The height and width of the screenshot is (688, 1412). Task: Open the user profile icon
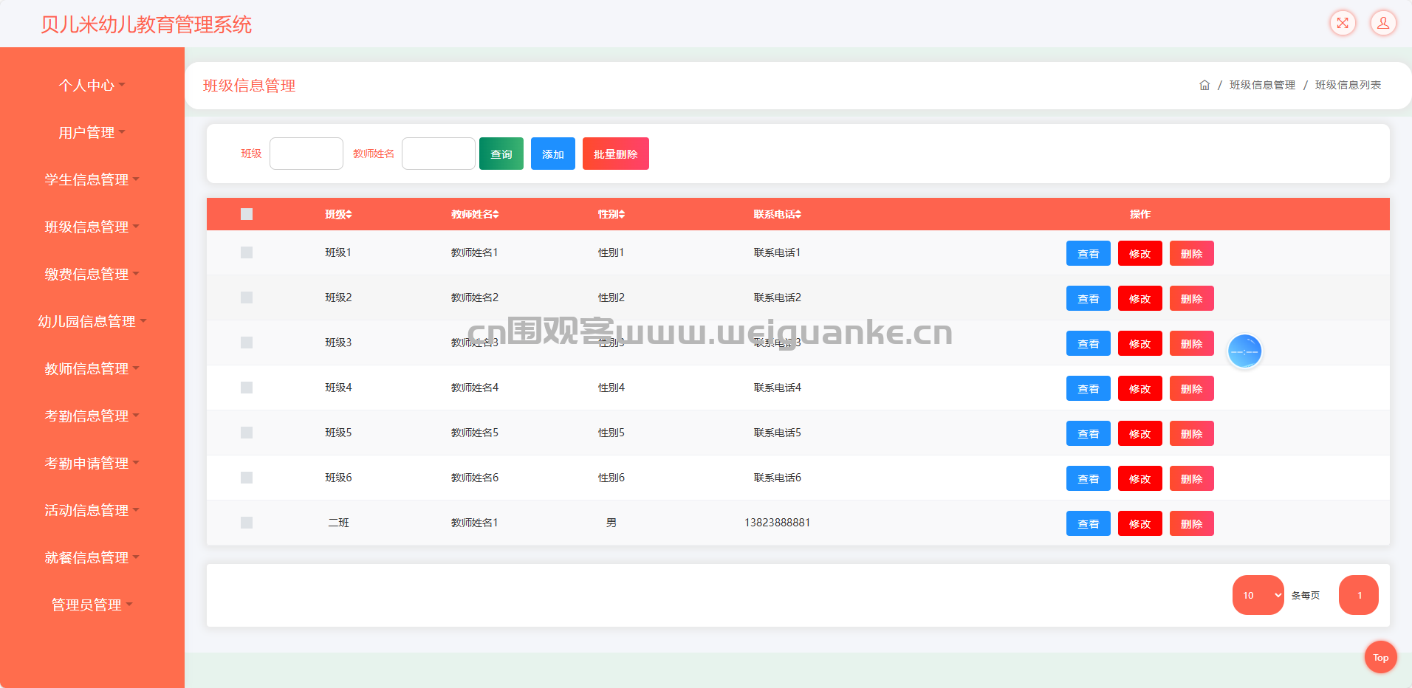[1383, 23]
